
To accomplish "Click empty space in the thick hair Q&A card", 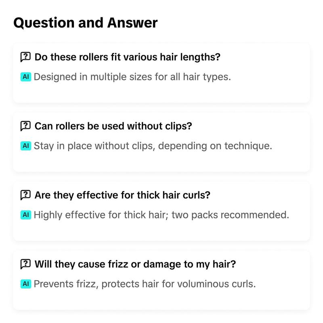I will coord(268,230).
